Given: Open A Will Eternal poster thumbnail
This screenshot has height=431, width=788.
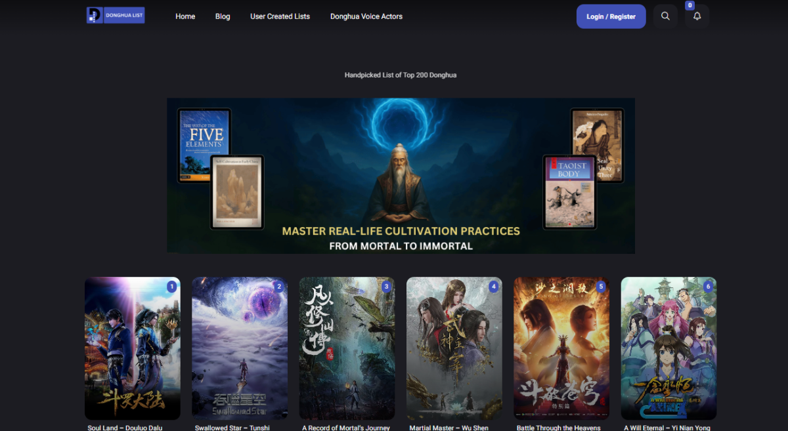Looking at the screenshot, I should (x=668, y=348).
